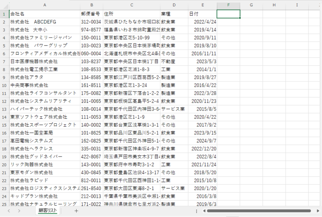Click the previous sheet navigation arrow
The image size is (322, 217).
[9, 211]
